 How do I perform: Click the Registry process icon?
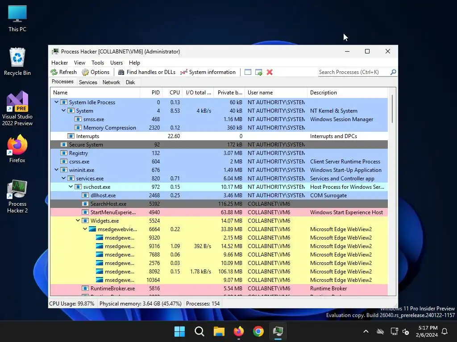coord(63,153)
